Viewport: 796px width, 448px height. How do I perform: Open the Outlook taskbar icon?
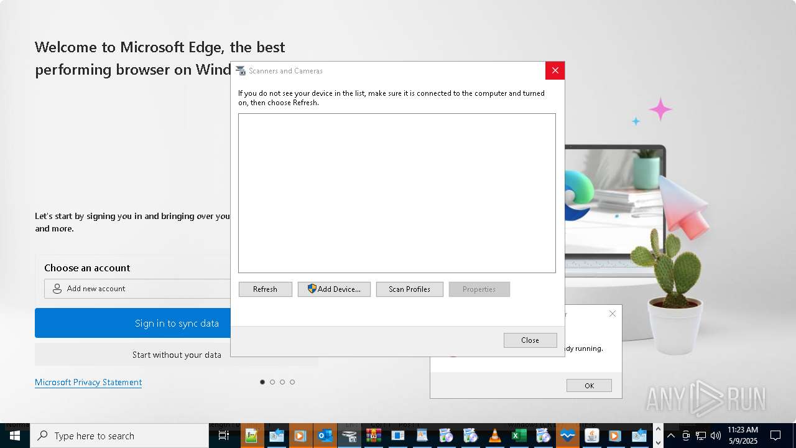325,436
